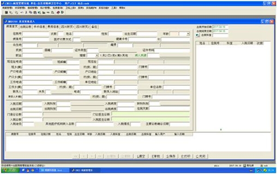Viewport: 277px width, 174px height.
Task: Click the red book icon in toolbar
Action: [x=58, y=12]
